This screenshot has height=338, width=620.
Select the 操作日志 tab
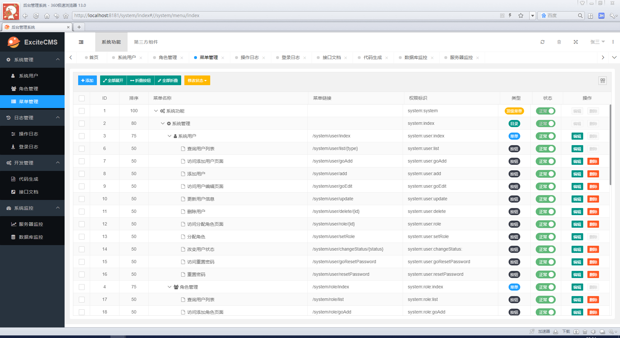pyautogui.click(x=249, y=57)
